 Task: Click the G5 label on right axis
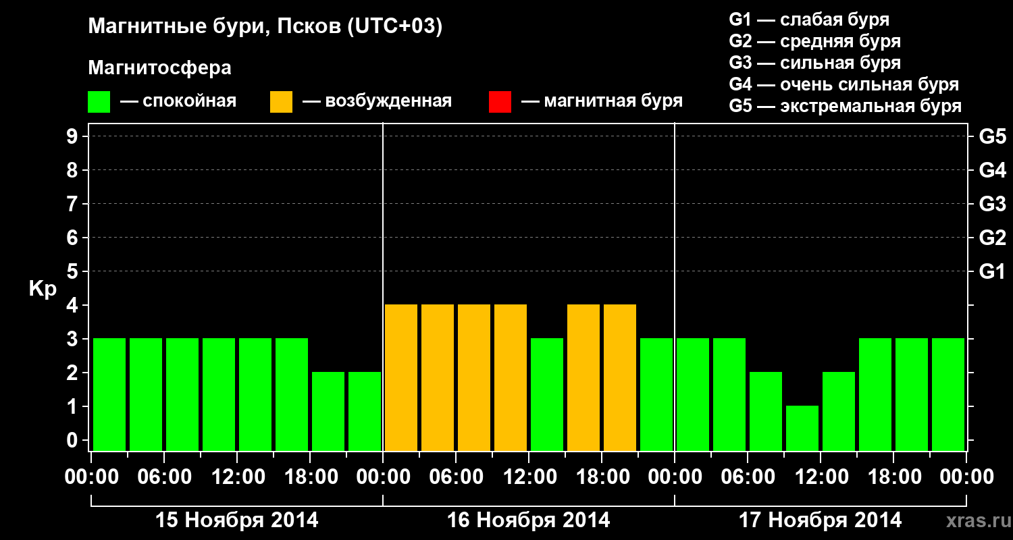992,136
